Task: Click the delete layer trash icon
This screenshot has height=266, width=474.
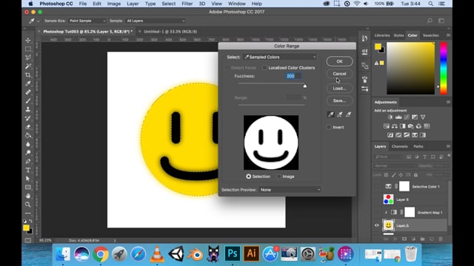Action: coord(441,239)
